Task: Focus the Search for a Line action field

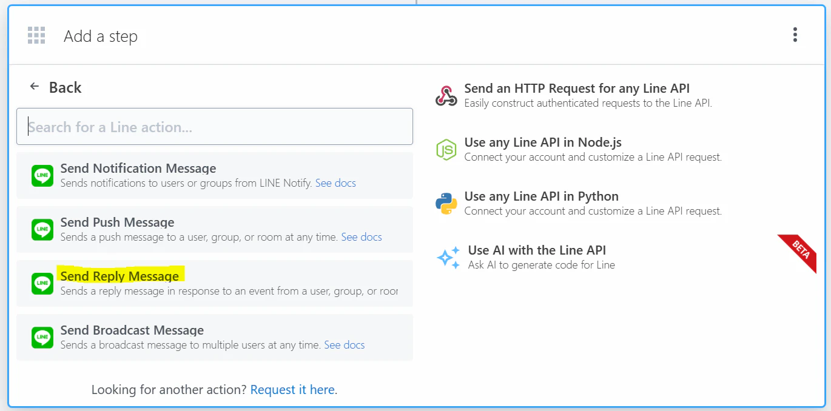Action: [215, 127]
